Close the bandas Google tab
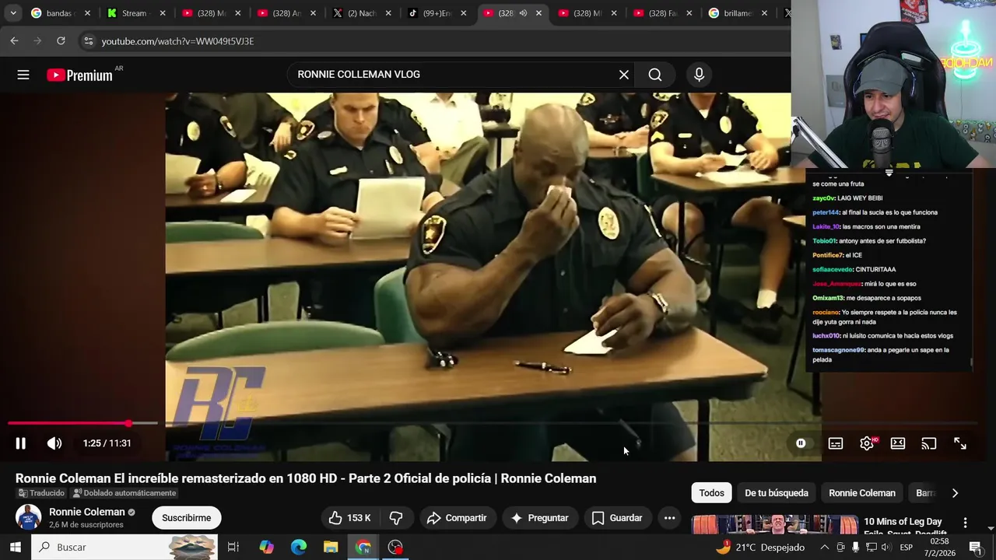Image resolution: width=996 pixels, height=560 pixels. pyautogui.click(x=87, y=13)
